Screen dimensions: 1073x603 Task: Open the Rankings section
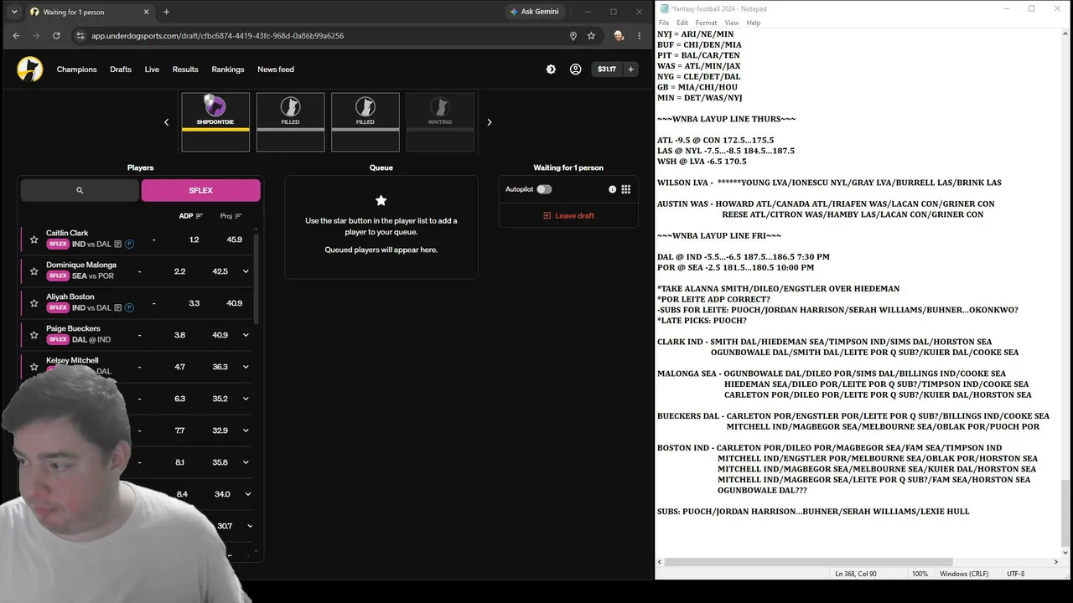click(228, 70)
